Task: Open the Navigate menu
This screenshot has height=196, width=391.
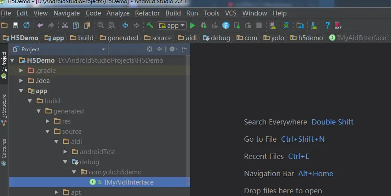Action: click(x=67, y=13)
